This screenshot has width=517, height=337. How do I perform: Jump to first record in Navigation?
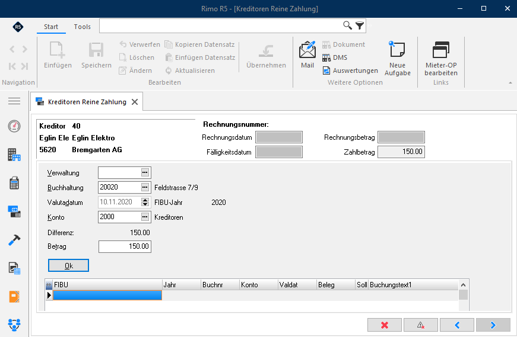tap(12, 66)
